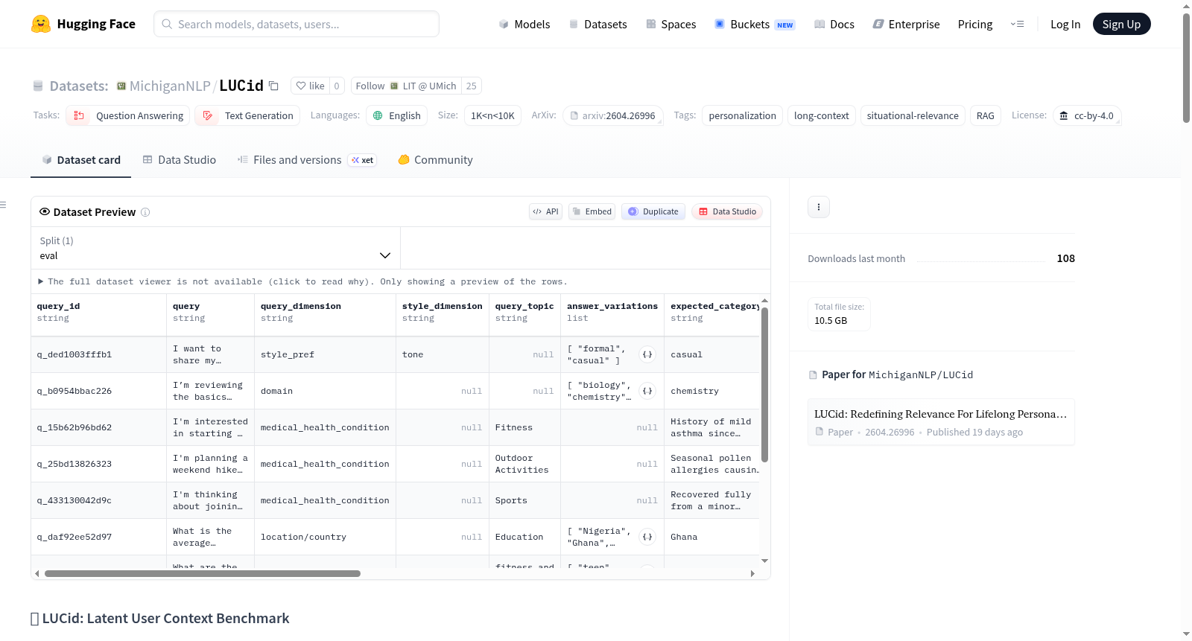Select the English language tag
The height and width of the screenshot is (641, 1192).
397,115
